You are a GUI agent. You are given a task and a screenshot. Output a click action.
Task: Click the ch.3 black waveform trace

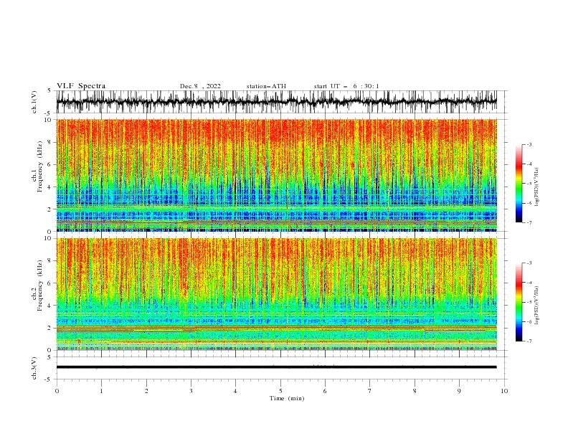(276, 367)
